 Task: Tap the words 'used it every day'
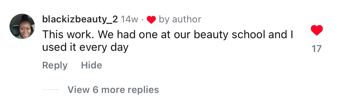coord(85,47)
